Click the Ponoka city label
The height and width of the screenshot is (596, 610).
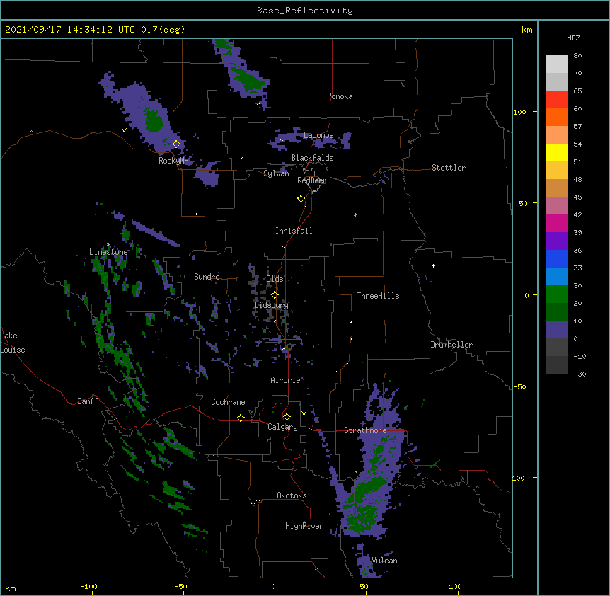pos(340,96)
